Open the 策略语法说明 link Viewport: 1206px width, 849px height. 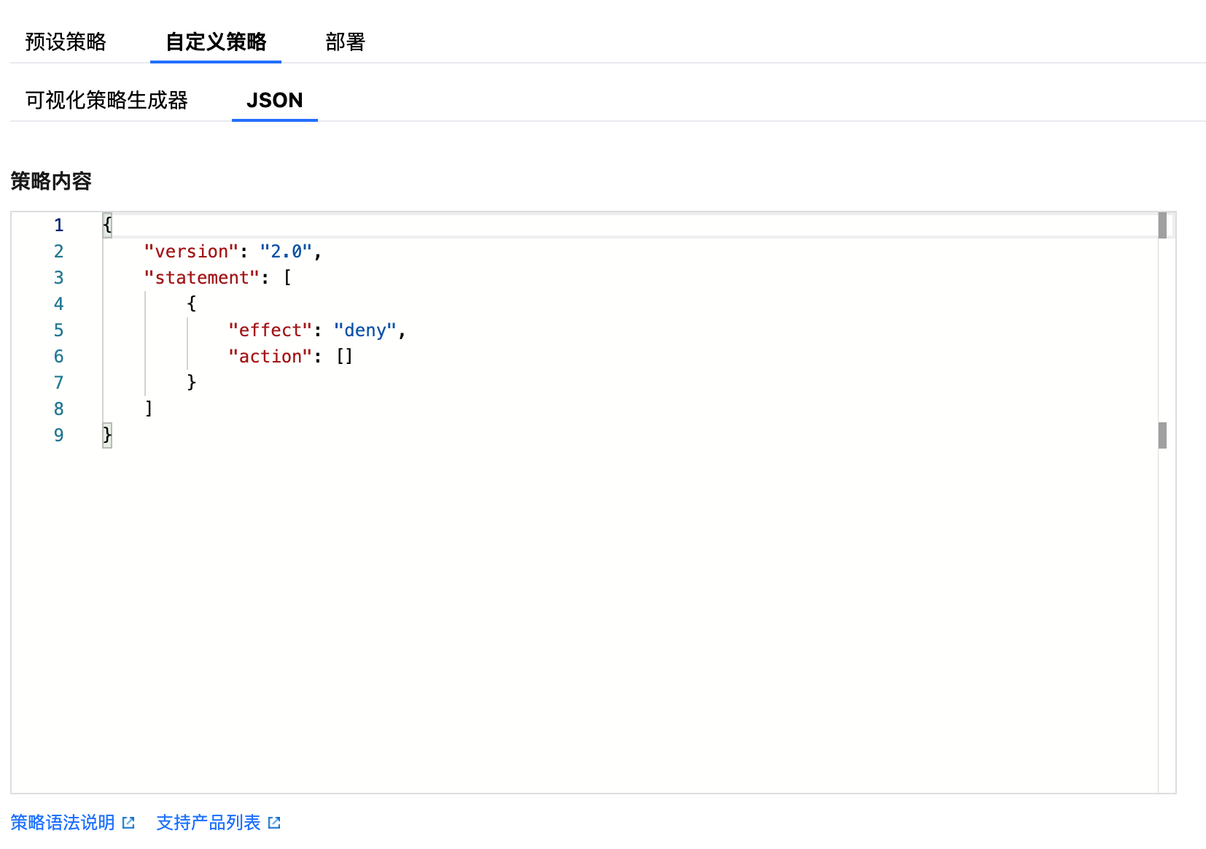point(63,823)
